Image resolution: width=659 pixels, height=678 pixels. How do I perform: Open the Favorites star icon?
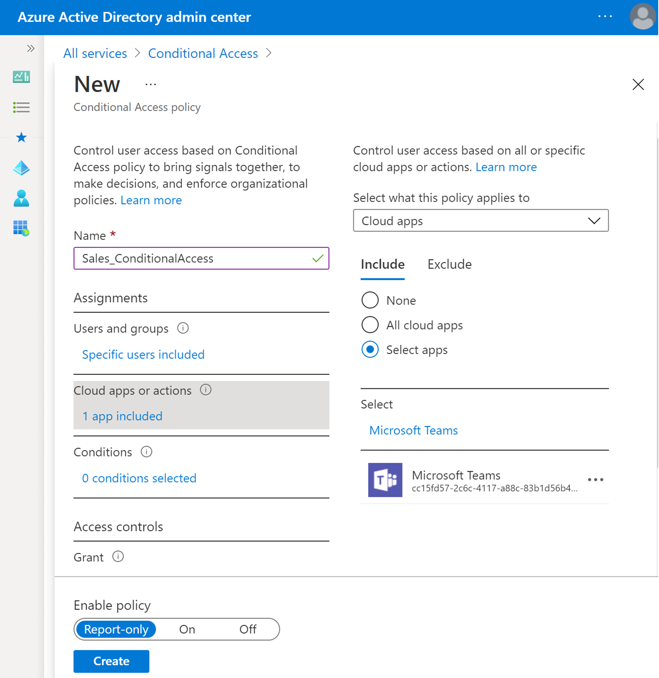[x=21, y=137]
